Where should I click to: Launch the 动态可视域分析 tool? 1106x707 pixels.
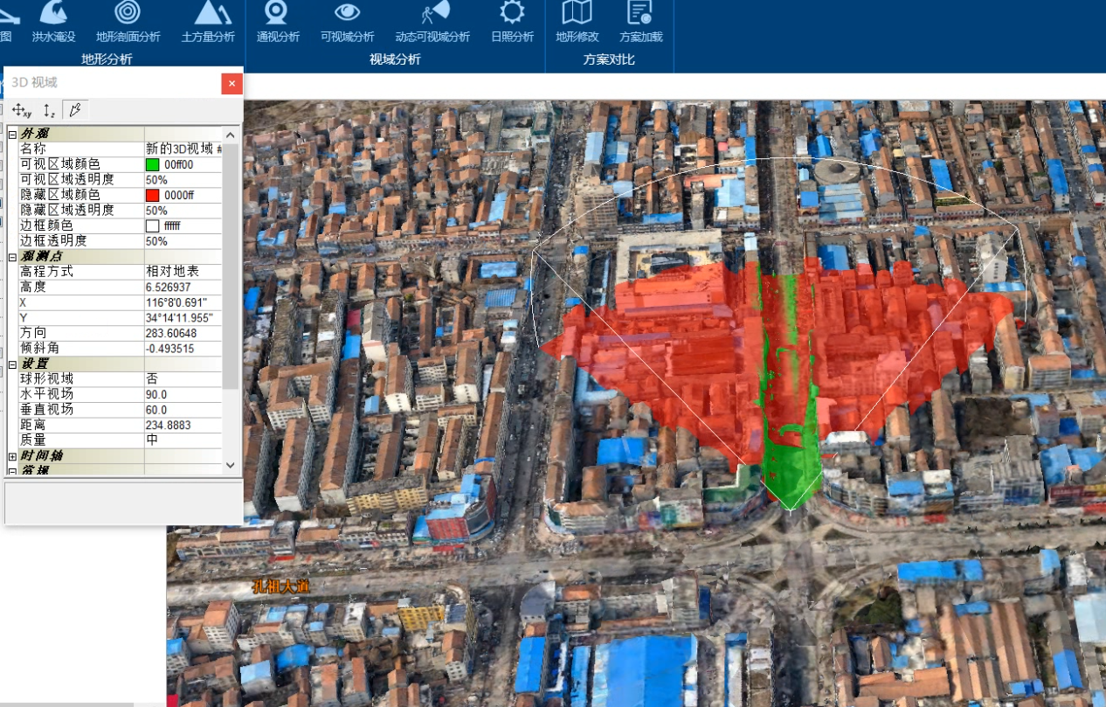pyautogui.click(x=432, y=15)
